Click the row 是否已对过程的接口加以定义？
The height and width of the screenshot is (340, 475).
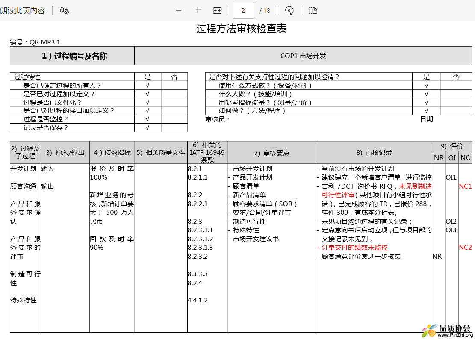tap(99, 111)
